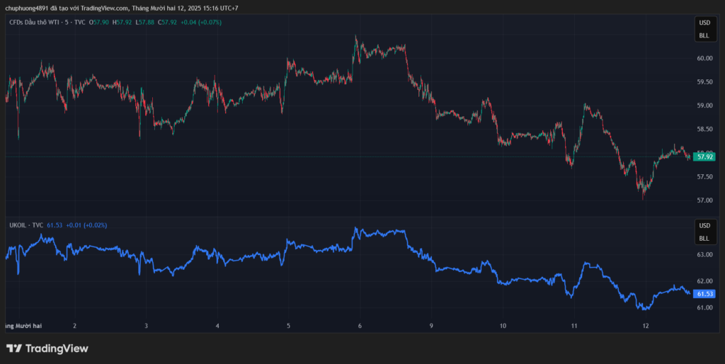The width and height of the screenshot is (725, 364).
Task: Select date 12 on the time axis
Action: point(646,326)
